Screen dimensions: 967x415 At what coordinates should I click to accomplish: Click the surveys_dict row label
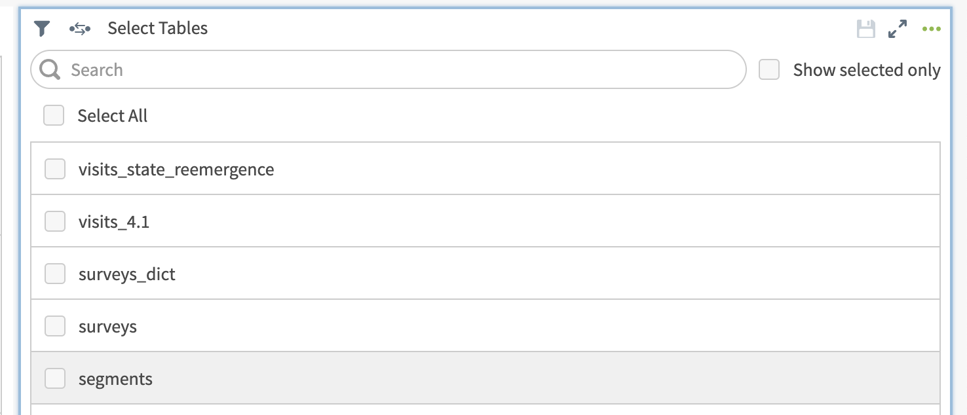[x=127, y=274]
